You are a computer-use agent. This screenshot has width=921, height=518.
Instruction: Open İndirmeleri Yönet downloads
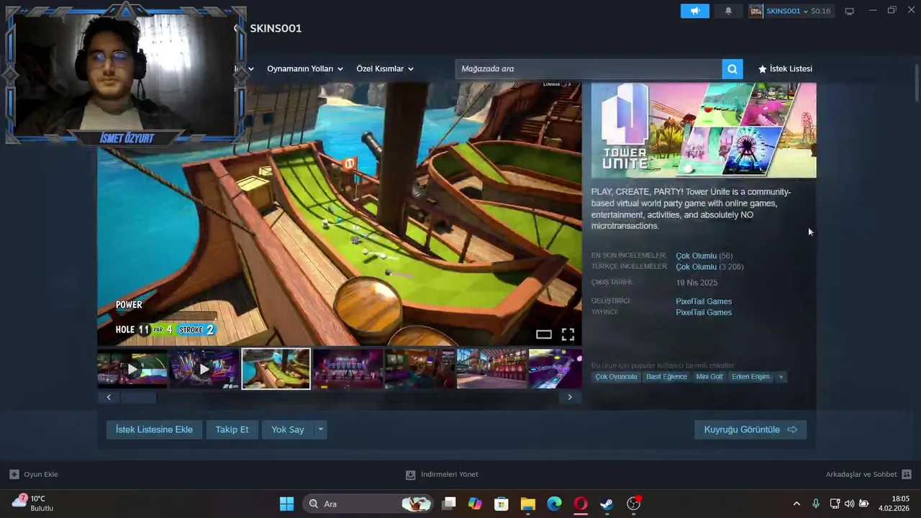pos(442,475)
